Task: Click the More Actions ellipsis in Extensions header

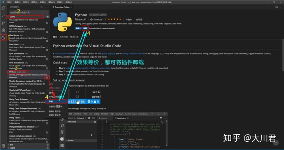Action: (47, 7)
